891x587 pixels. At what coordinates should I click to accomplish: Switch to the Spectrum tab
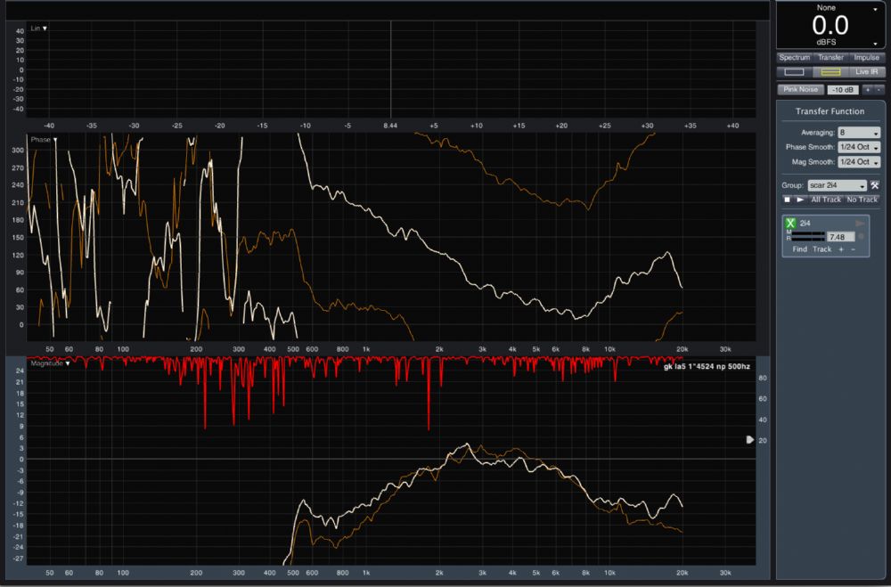click(794, 57)
